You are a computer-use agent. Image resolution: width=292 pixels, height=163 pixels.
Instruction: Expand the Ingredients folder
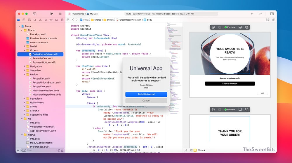25,99
